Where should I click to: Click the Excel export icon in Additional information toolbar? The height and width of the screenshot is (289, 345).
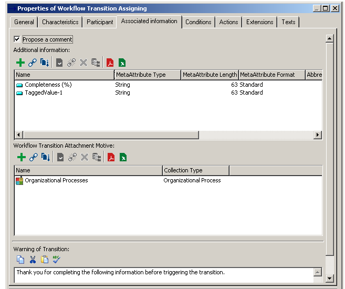coord(122,63)
